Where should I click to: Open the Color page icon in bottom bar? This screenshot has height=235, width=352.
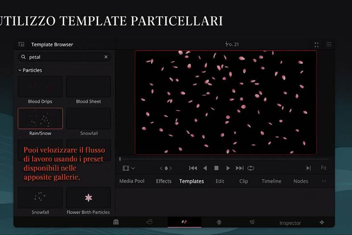click(219, 222)
